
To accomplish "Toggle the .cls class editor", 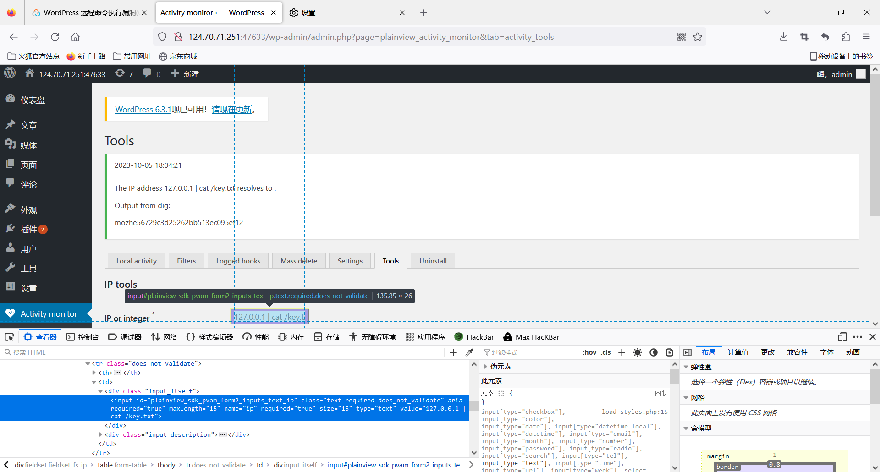I will tap(606, 352).
